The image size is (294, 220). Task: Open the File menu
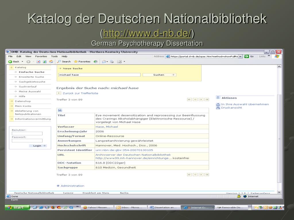point(10,56)
